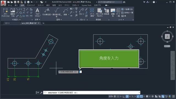
Task: Click the Plot printer icon in quick access toolbar
Action: pos(28,2)
